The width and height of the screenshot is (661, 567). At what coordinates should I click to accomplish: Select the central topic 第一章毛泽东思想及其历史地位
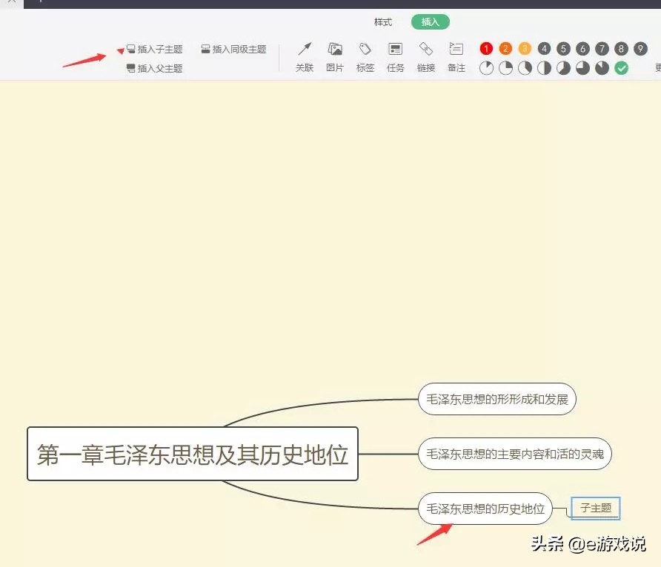point(193,454)
